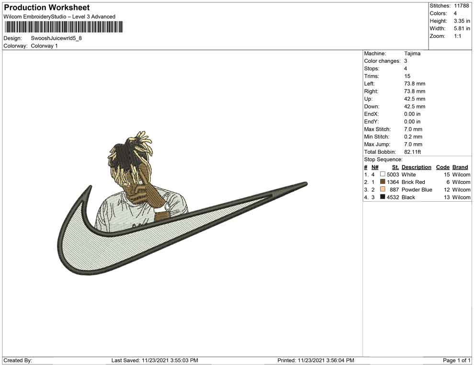Screen dimensions: 474x365
Task: Click the '4532 Black' thread row text
Action: pos(401,197)
